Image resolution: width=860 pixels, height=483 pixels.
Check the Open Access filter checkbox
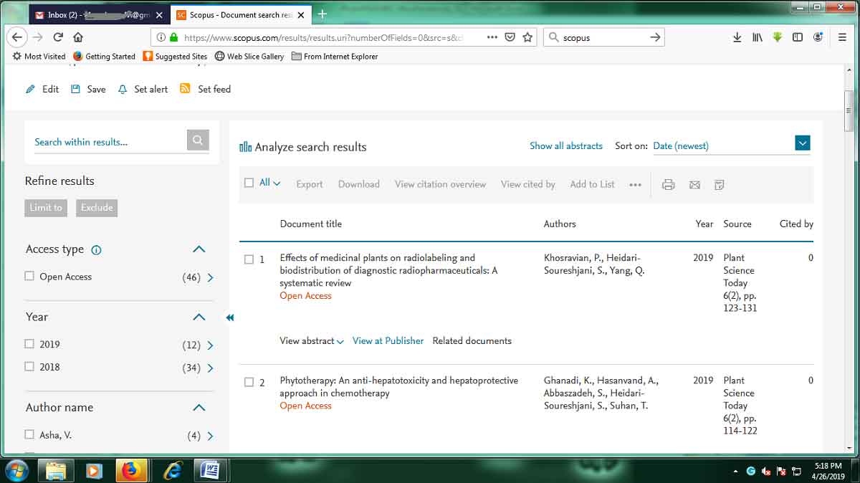[29, 276]
